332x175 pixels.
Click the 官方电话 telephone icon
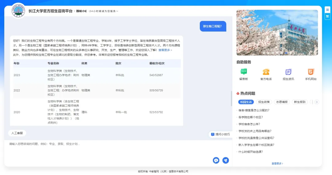(266, 72)
